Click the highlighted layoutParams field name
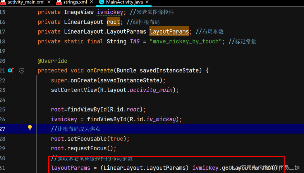 [x=169, y=31]
